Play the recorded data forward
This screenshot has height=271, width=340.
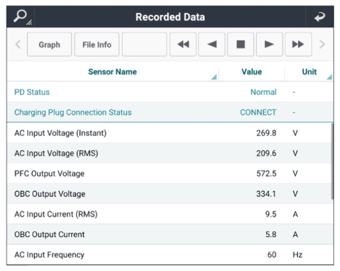coord(269,44)
